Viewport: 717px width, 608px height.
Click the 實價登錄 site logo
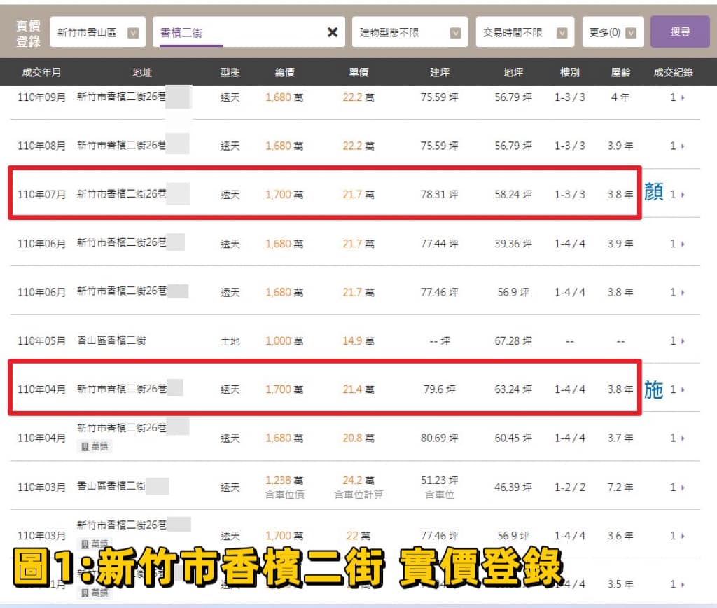point(29,31)
